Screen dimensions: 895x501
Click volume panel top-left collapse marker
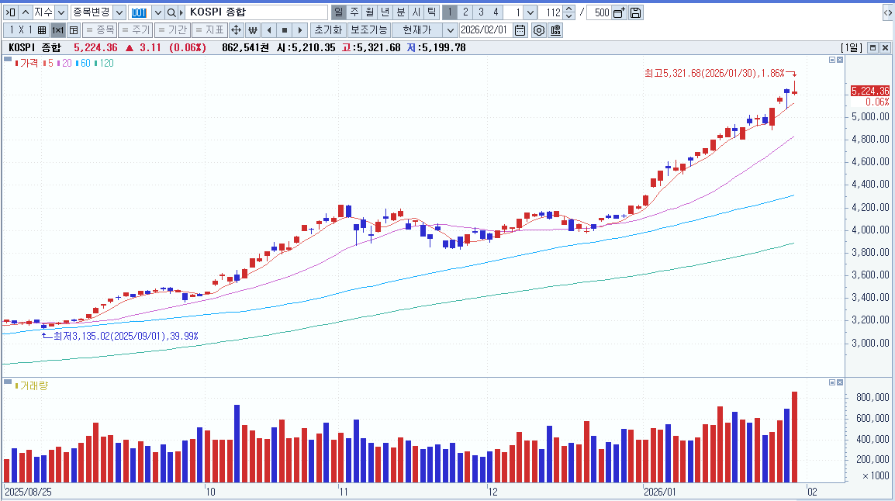click(8, 381)
